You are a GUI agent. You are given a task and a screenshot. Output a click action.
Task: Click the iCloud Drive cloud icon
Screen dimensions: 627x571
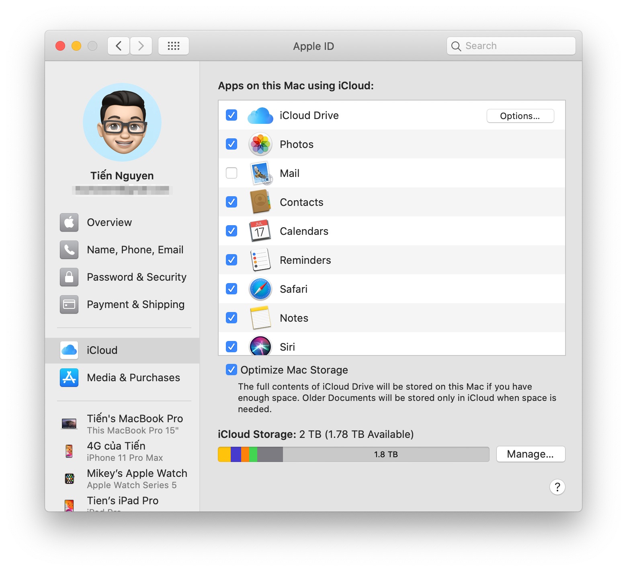coord(260,116)
